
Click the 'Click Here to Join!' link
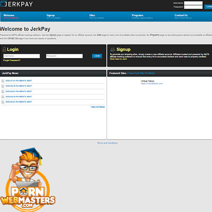[118, 59]
